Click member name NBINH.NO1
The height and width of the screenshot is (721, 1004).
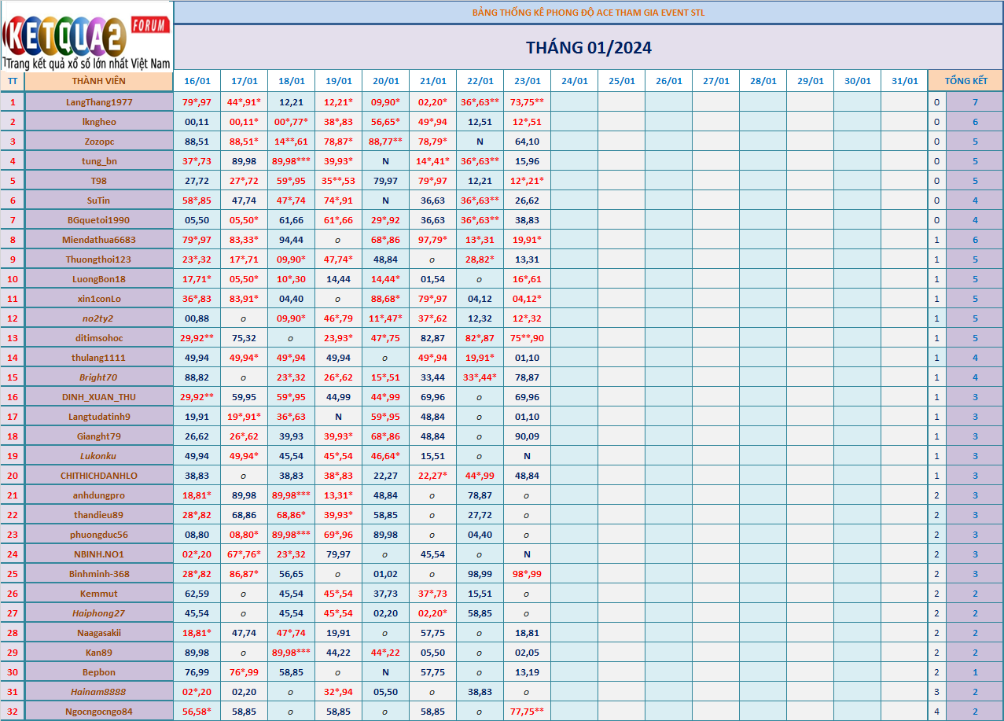point(99,554)
